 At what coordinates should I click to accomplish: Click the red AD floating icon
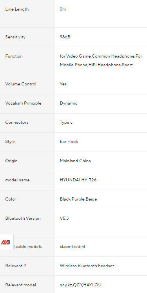pyautogui.click(x=5, y=242)
